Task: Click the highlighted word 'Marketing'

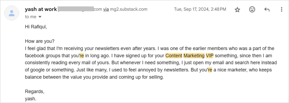Action: tap(194, 55)
